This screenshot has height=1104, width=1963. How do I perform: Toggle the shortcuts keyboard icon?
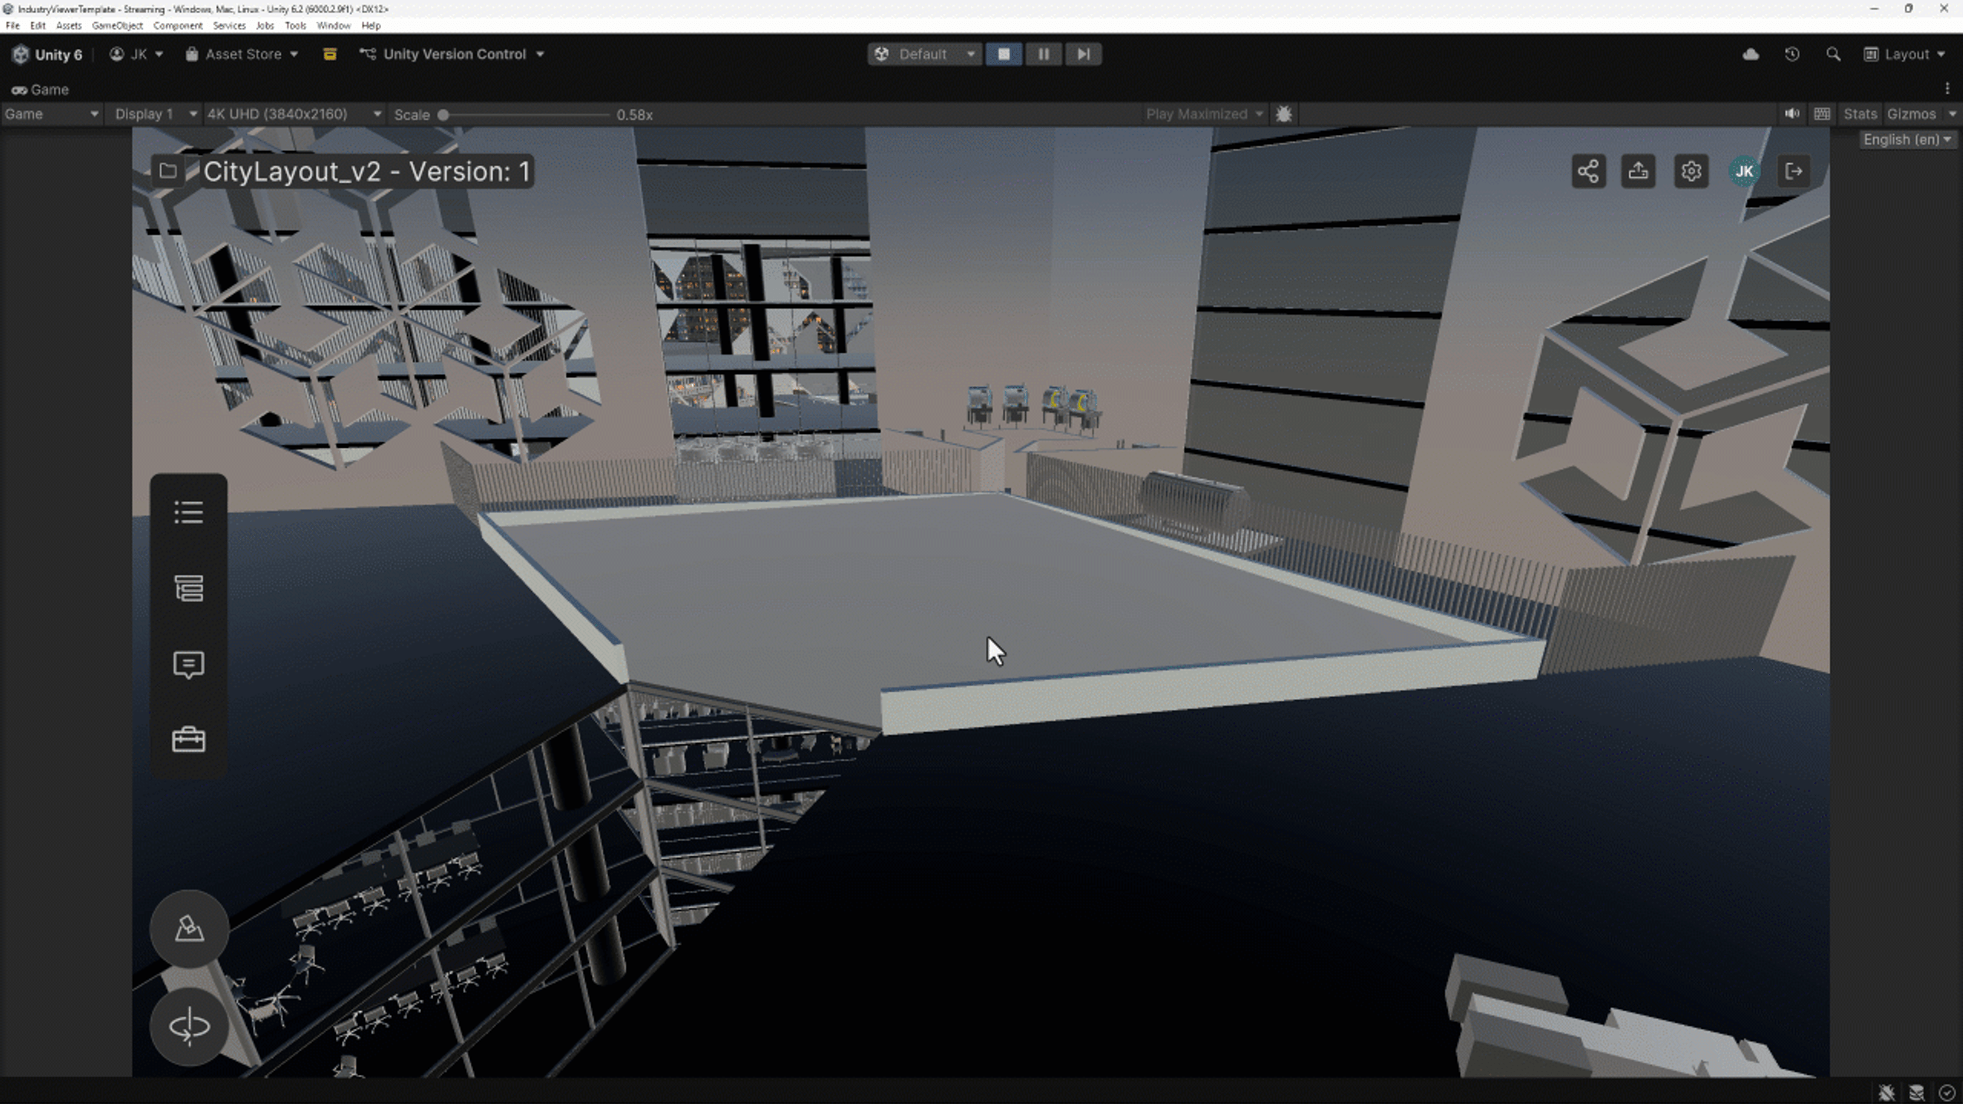click(1823, 114)
